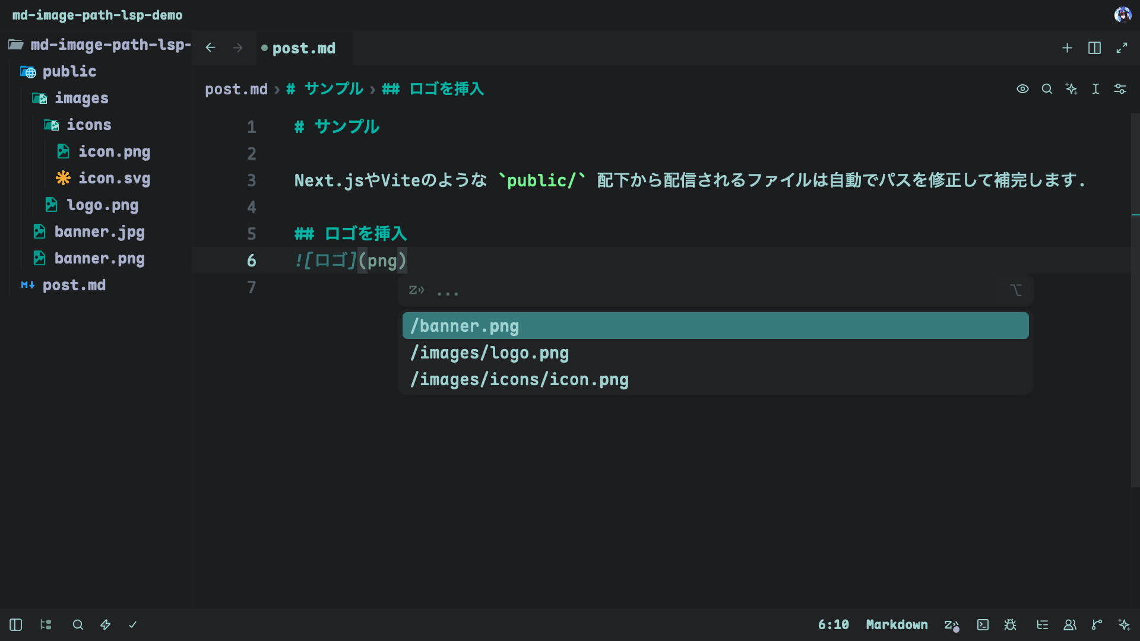Viewport: 1140px width, 641px height.
Task: Click the editor vertical scrollbar
Action: coord(1135,300)
